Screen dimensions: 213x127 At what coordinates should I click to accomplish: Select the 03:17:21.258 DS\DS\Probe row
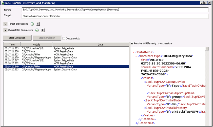click(66, 51)
